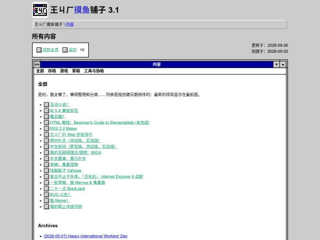Select the 草稿 menu item
Viewport: 320px width, 240px height.
(76, 71)
